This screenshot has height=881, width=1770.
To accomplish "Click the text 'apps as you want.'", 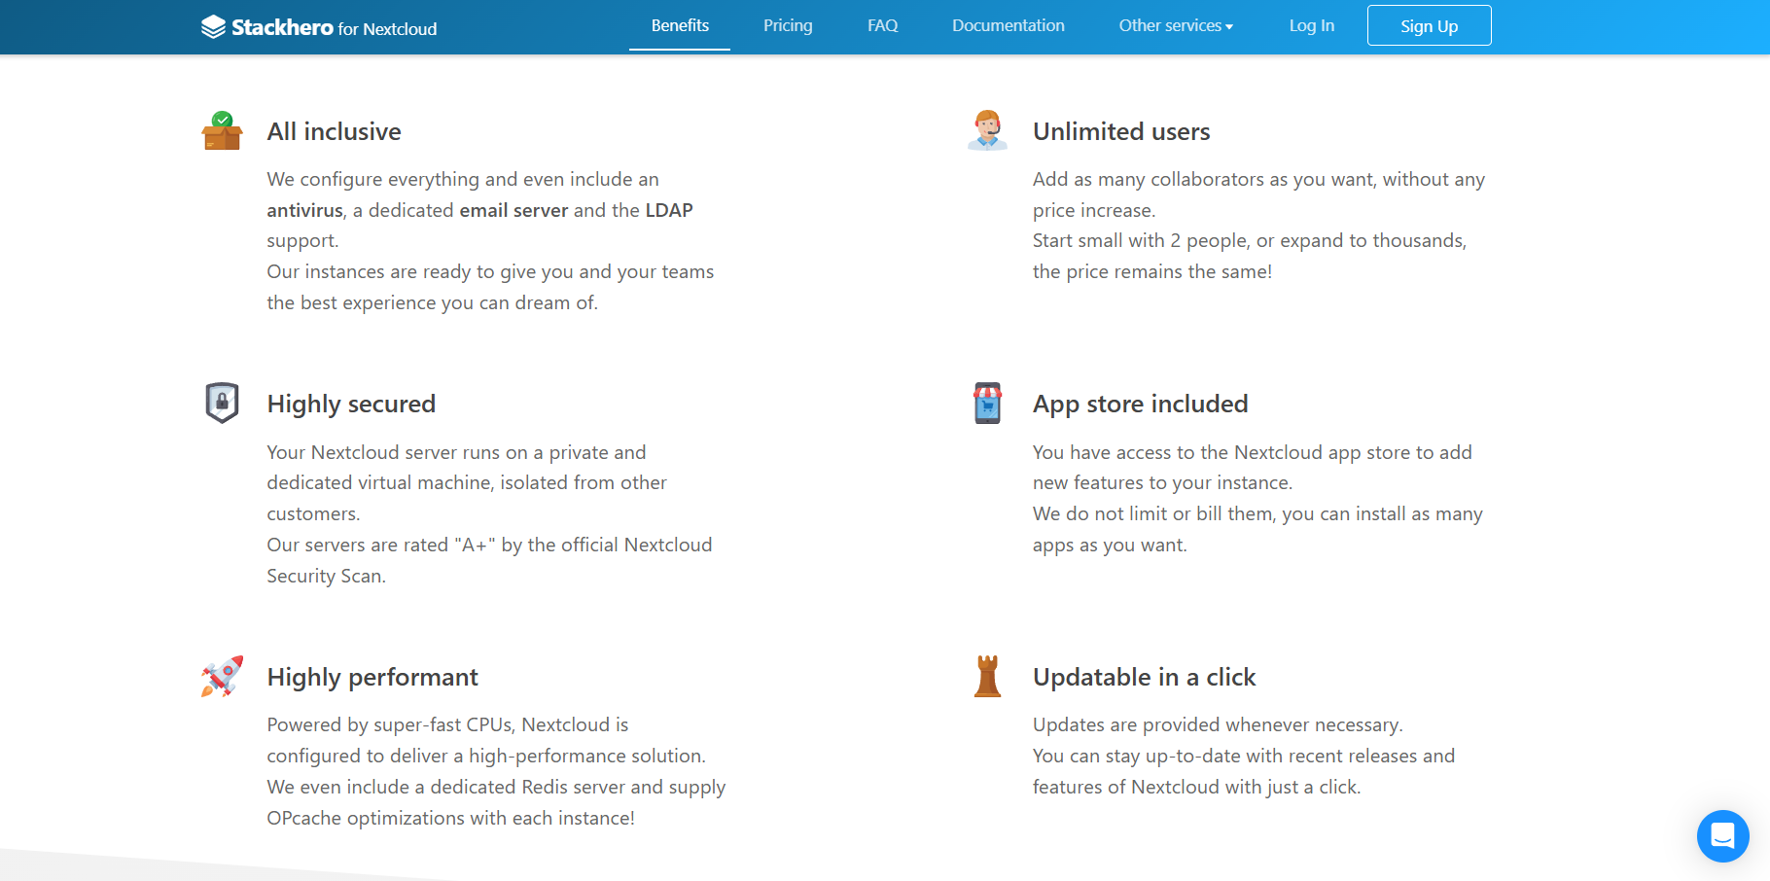I will point(1110,545).
